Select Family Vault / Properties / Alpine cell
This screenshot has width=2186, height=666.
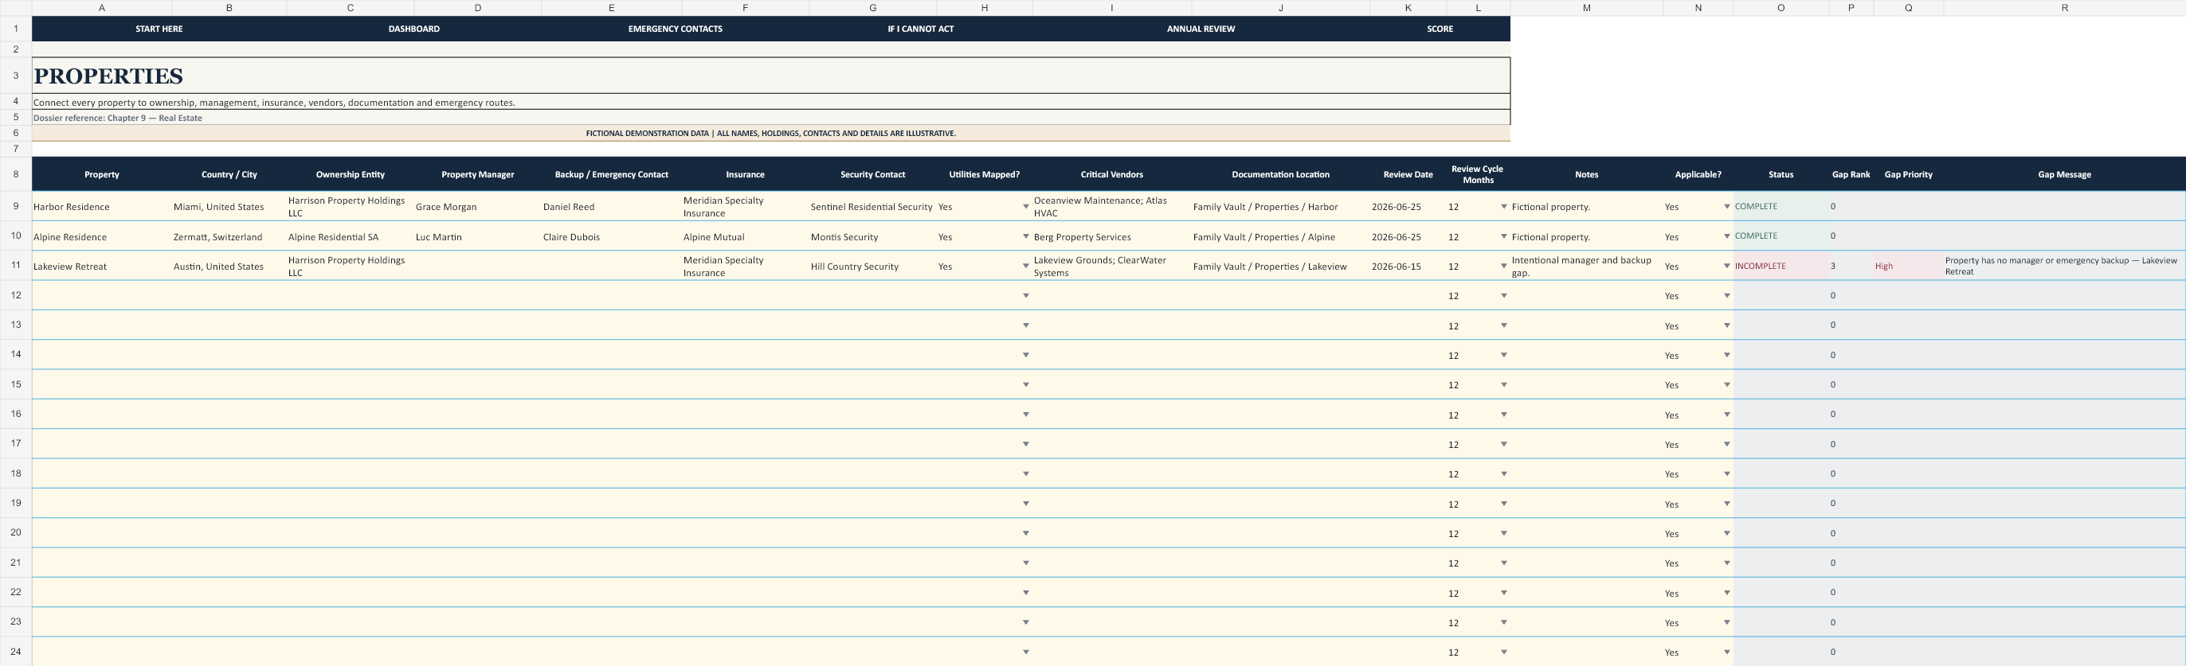click(x=1280, y=237)
